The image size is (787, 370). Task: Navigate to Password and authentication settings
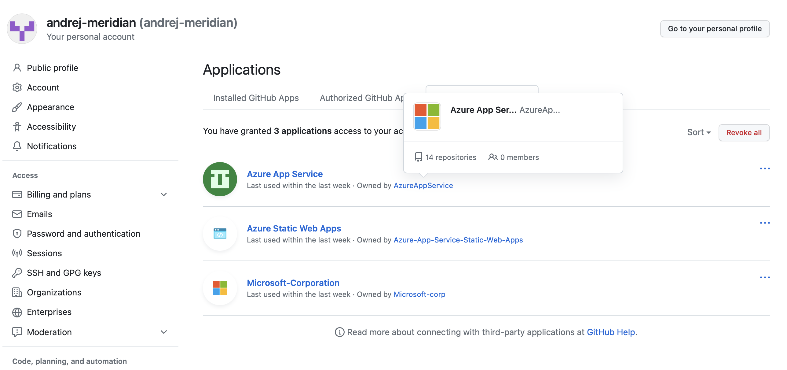tap(83, 234)
